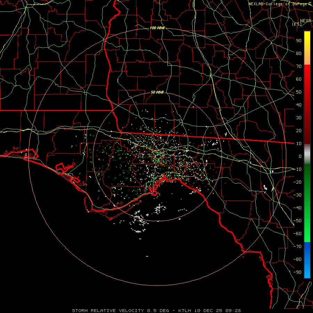313x313 pixels.
Task: Click the [KT] units label
Action: [x=297, y=24]
